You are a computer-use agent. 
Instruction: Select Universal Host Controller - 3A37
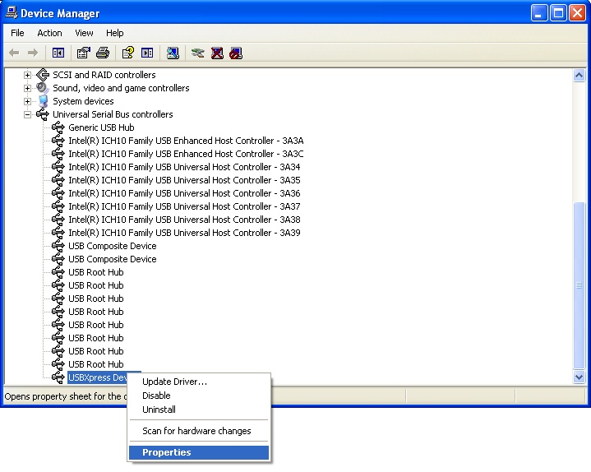(184, 206)
